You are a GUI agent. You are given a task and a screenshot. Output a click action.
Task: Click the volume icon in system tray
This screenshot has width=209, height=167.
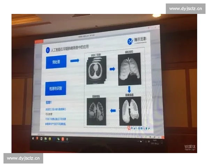[146, 142]
